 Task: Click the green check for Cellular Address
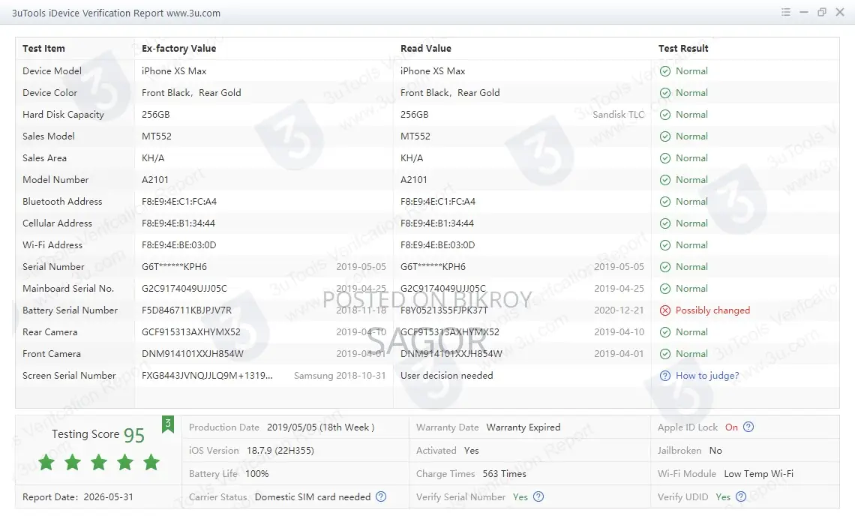pos(665,223)
